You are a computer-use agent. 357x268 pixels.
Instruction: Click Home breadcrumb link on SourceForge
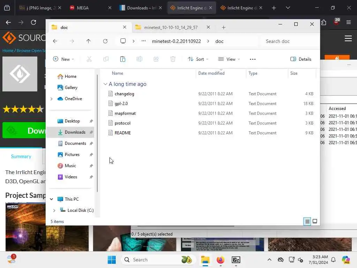(8, 50)
